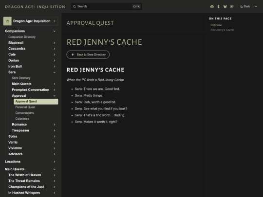Click the Companions sidebar heading
The width and height of the screenshot is (263, 197).
coord(15,31)
